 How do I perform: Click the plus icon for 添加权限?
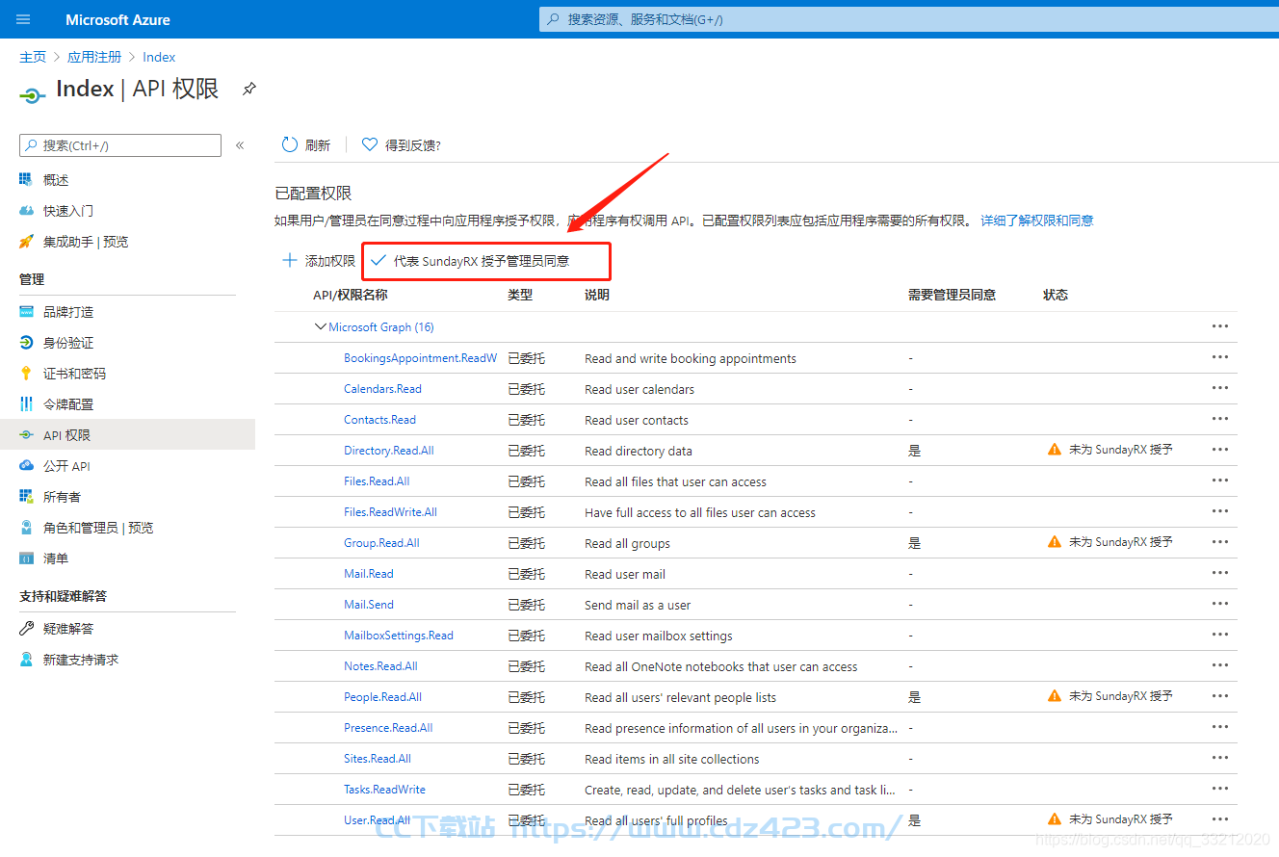click(289, 261)
